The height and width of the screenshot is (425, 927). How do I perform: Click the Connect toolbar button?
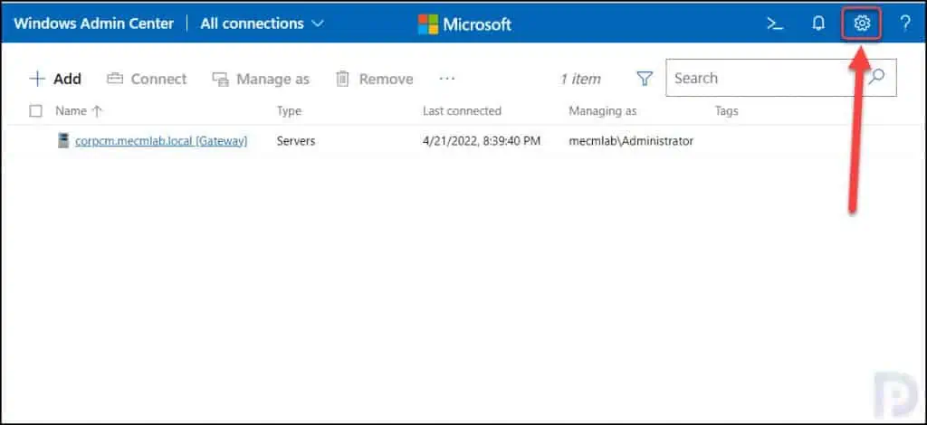tap(147, 79)
